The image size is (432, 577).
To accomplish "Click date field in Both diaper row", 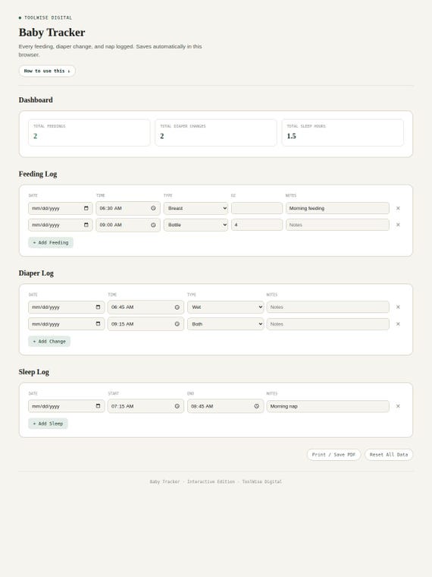I will pyautogui.click(x=67, y=324).
